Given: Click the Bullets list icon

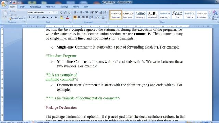Looking at the screenshot, I should coord(75,13).
